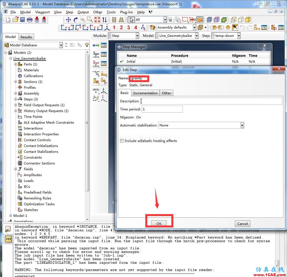Select the Pan View tool

(68, 20)
